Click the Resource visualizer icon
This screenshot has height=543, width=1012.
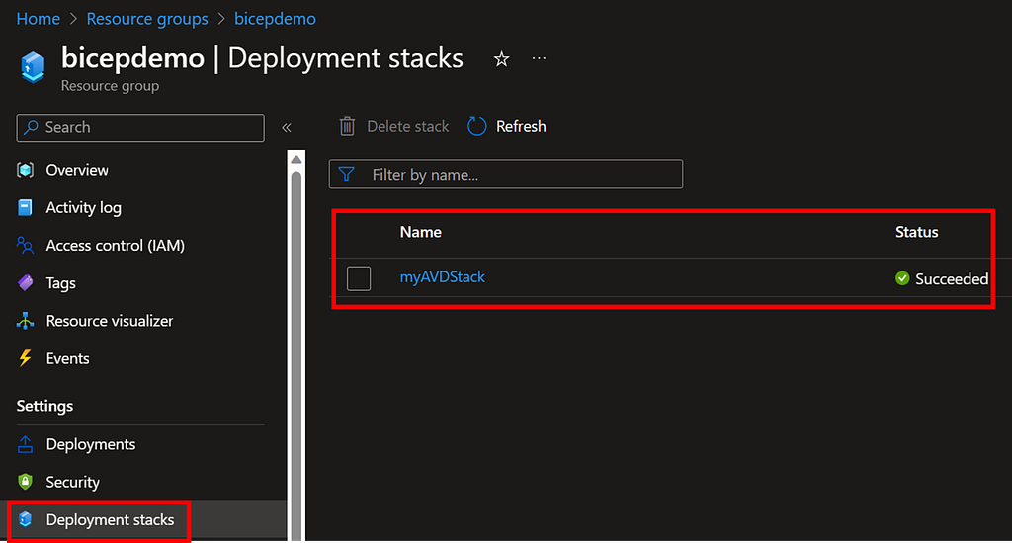pyautogui.click(x=25, y=321)
